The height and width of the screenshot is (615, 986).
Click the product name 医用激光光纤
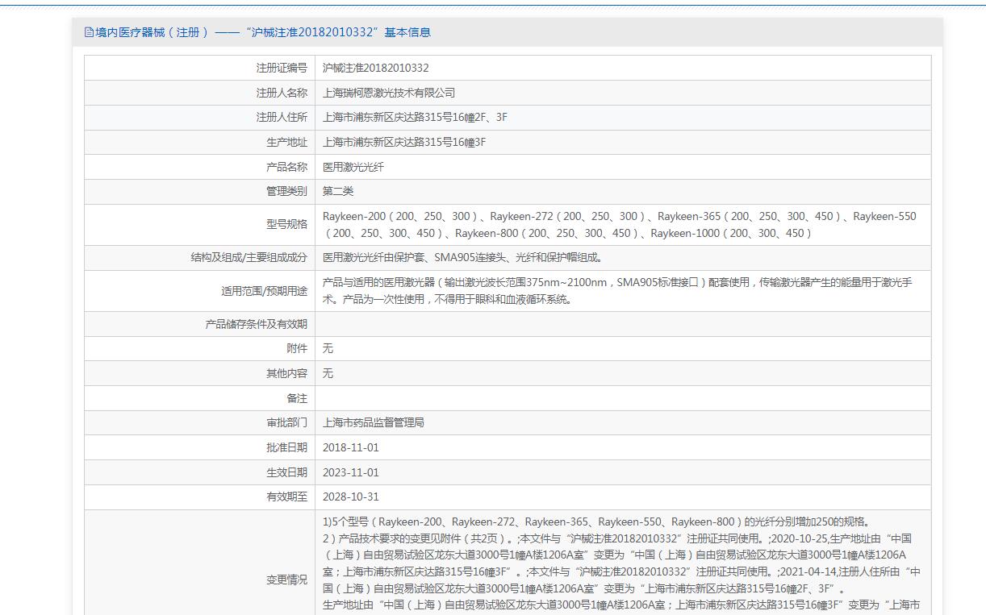pyautogui.click(x=353, y=167)
